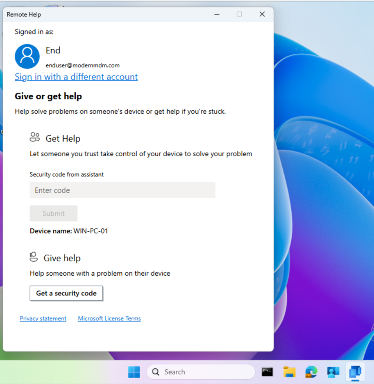Click the taskbar Search box

click(x=201, y=372)
